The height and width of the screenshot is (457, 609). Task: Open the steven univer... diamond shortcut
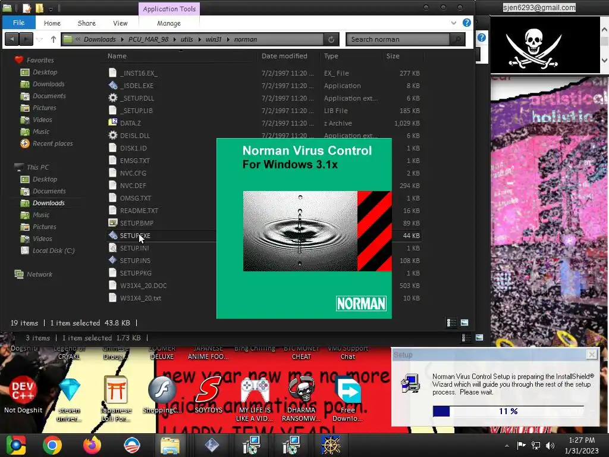[70, 399]
